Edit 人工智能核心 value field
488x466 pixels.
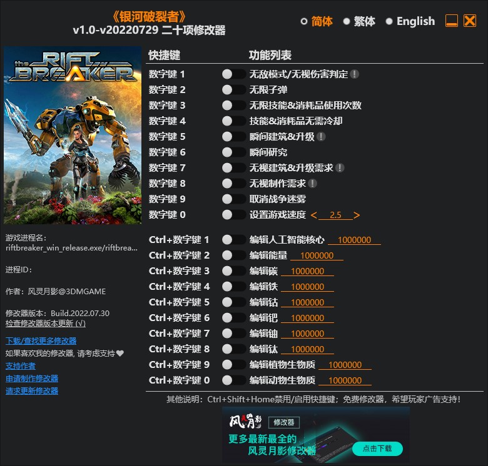click(x=354, y=240)
